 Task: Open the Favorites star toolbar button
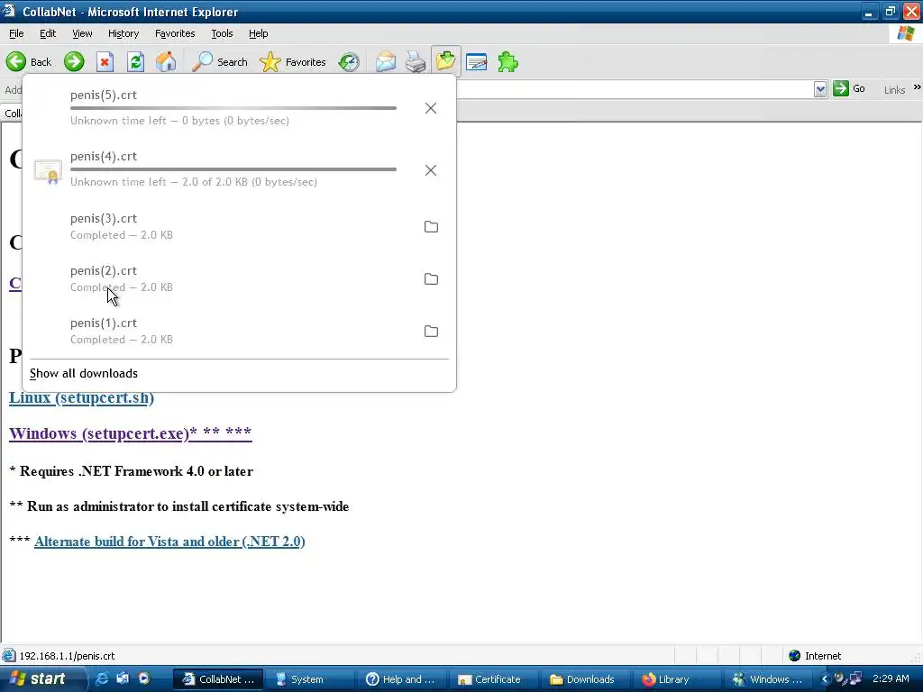coord(293,62)
